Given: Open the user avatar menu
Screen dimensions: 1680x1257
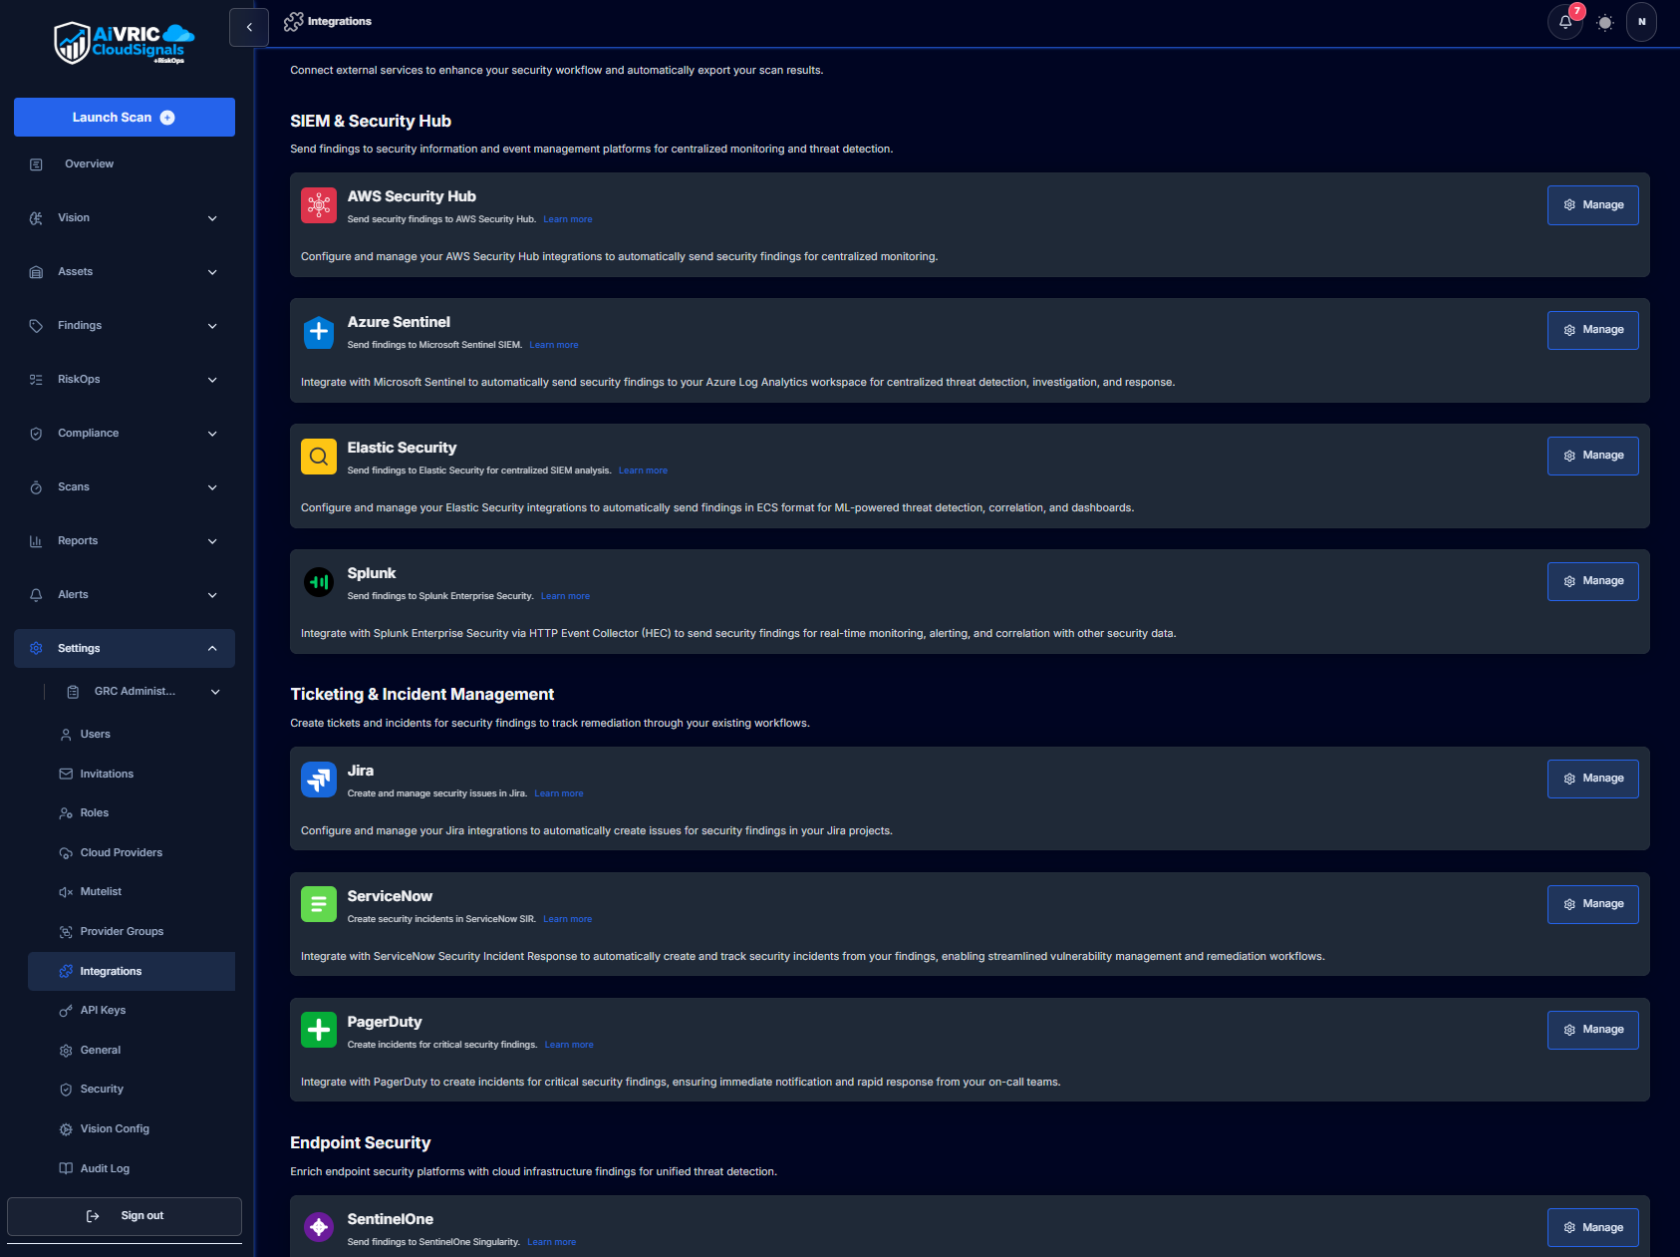Looking at the screenshot, I should [x=1642, y=21].
